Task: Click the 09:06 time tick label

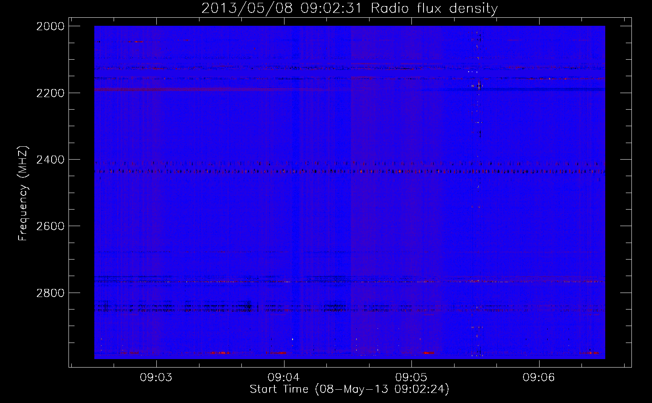Action: pos(539,377)
